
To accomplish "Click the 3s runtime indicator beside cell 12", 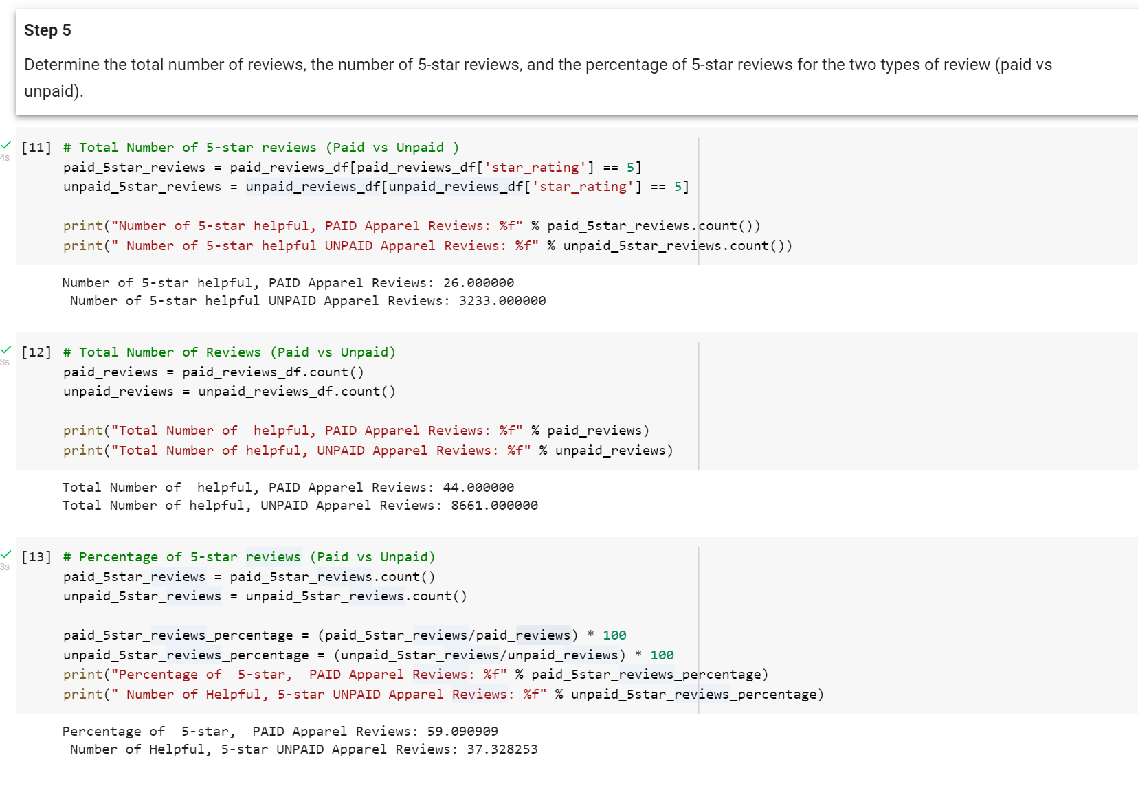I will pyautogui.click(x=5, y=362).
